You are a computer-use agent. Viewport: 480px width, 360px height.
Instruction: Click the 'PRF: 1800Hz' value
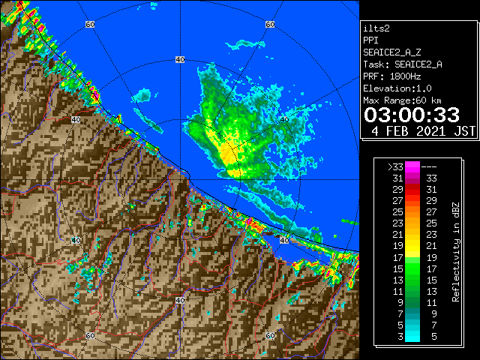(392, 76)
